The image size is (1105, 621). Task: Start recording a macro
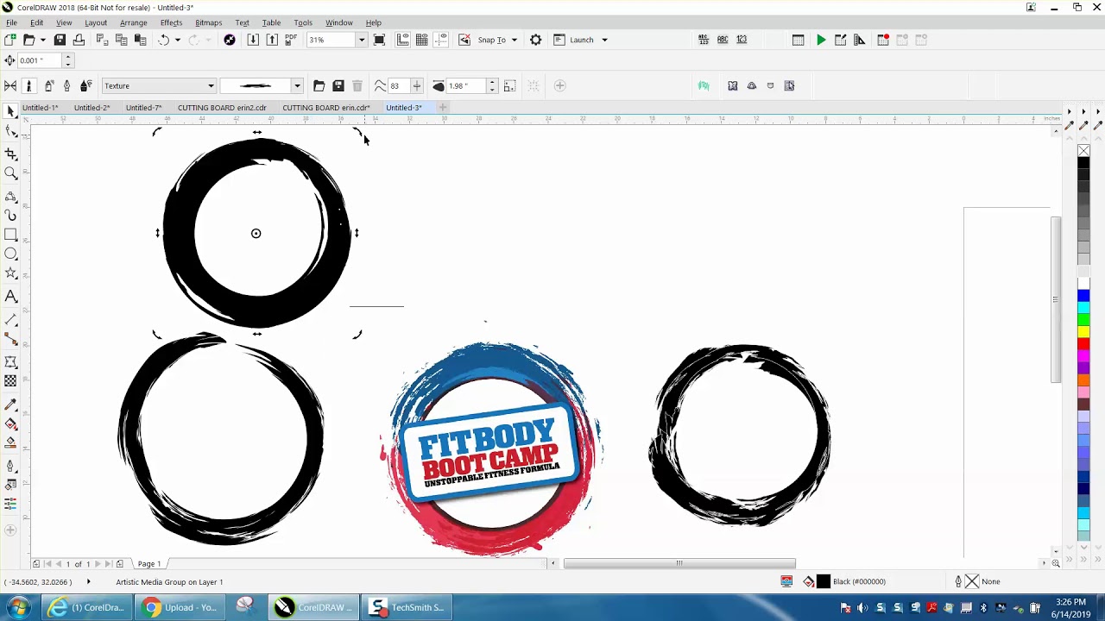point(882,40)
